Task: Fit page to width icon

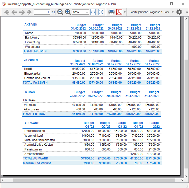Action: [x=93, y=12]
